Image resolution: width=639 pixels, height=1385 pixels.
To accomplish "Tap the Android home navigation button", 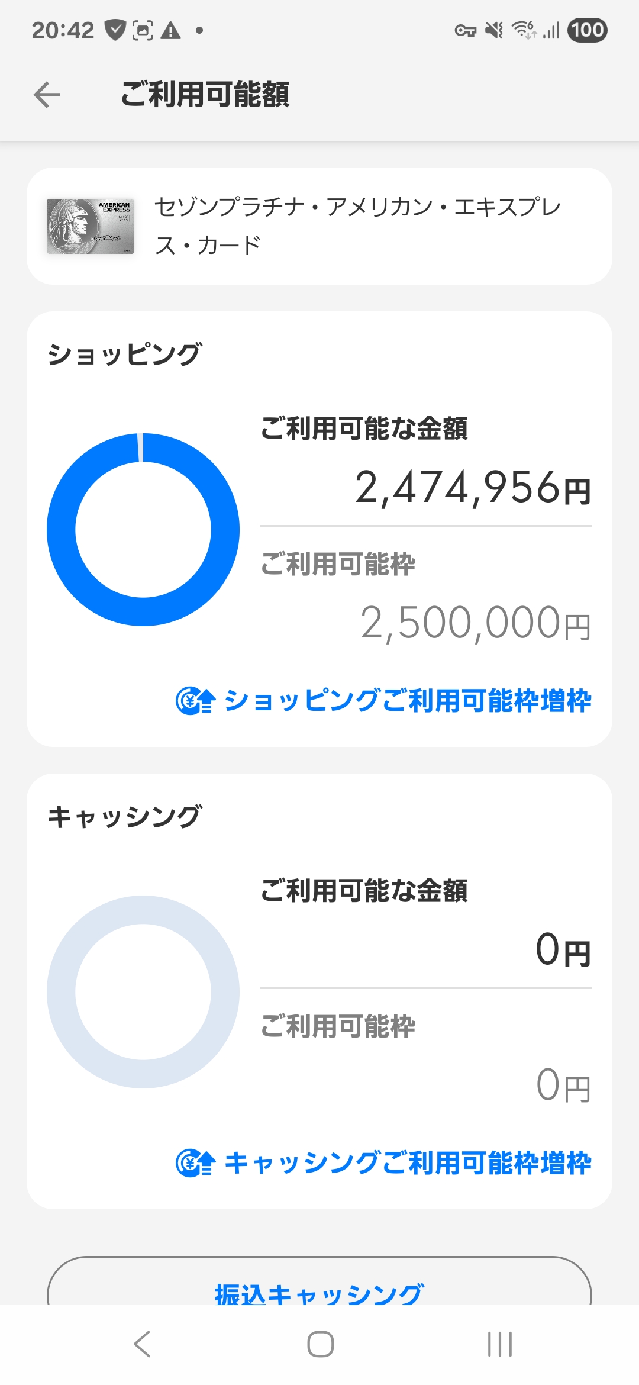I will 320,1344.
